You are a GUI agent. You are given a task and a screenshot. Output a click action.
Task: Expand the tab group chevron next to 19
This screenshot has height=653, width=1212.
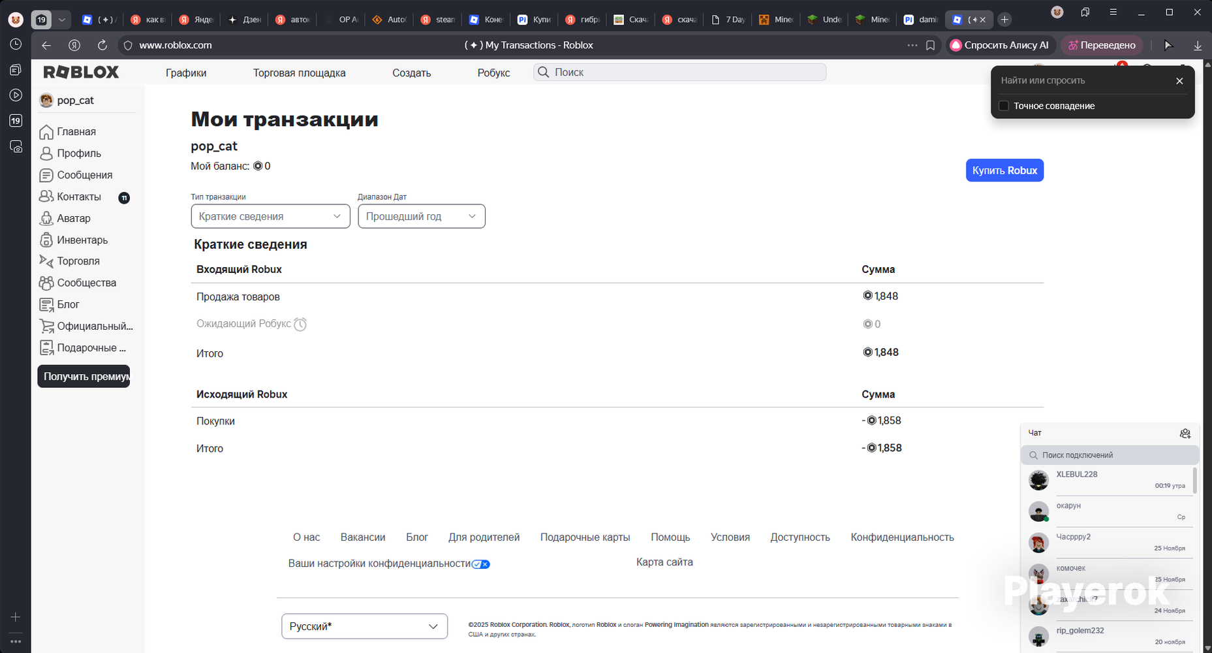pyautogui.click(x=61, y=20)
